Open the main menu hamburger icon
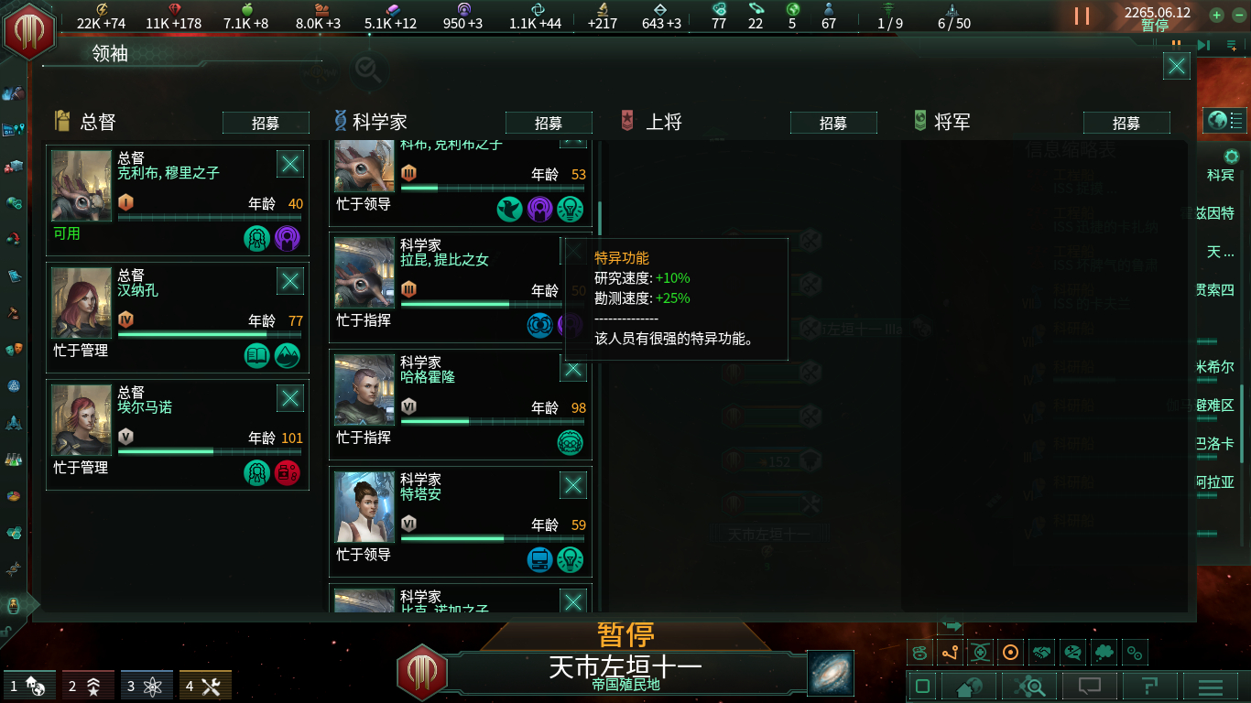This screenshot has height=703, width=1251. tap(1211, 686)
